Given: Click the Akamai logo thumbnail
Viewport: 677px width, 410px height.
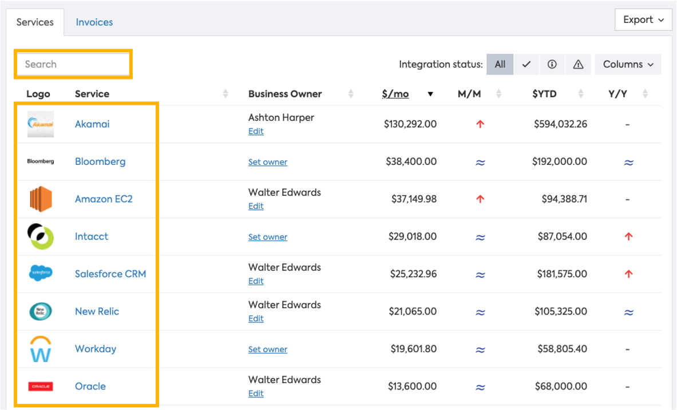Looking at the screenshot, I should point(41,124).
